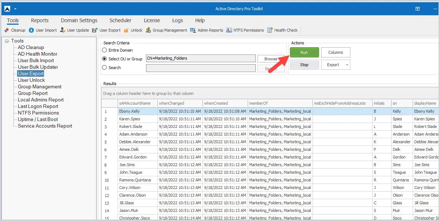The width and height of the screenshot is (440, 221).
Task: Sort by the whenCreated column header
Action: [225, 103]
